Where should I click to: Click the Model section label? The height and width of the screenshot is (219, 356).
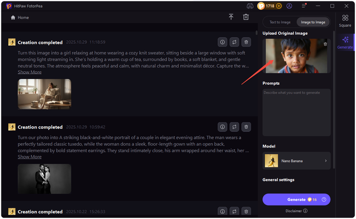pos(269,146)
